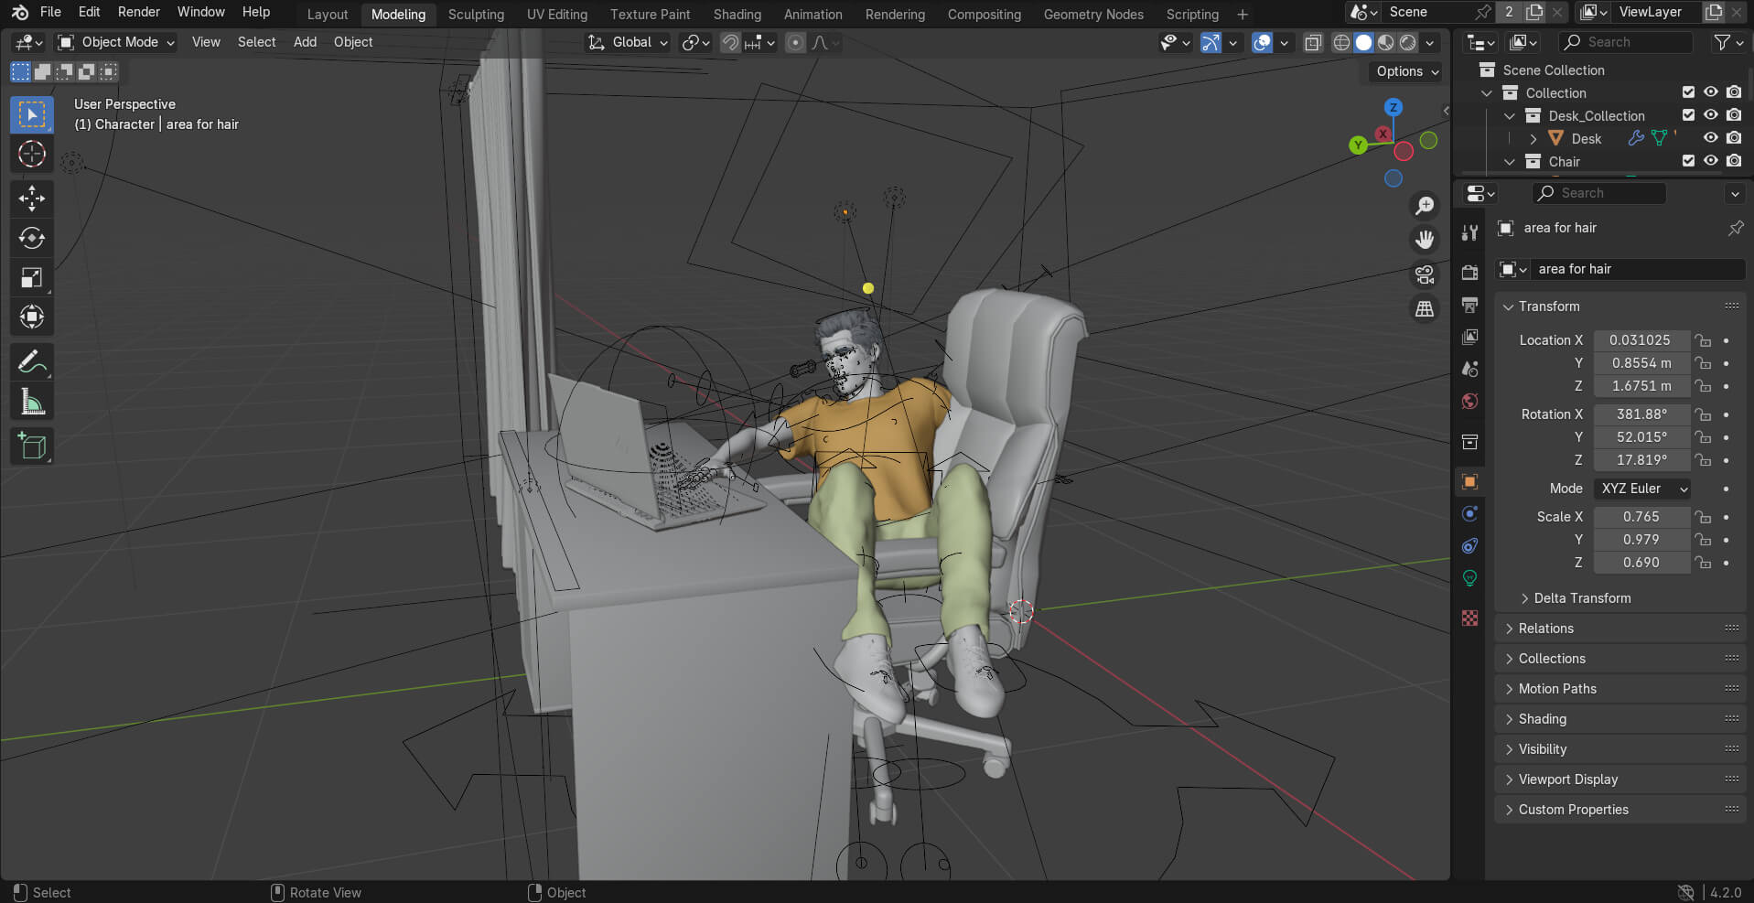Image resolution: width=1754 pixels, height=903 pixels.
Task: Select the 3D Cursor tool
Action: tap(32, 154)
